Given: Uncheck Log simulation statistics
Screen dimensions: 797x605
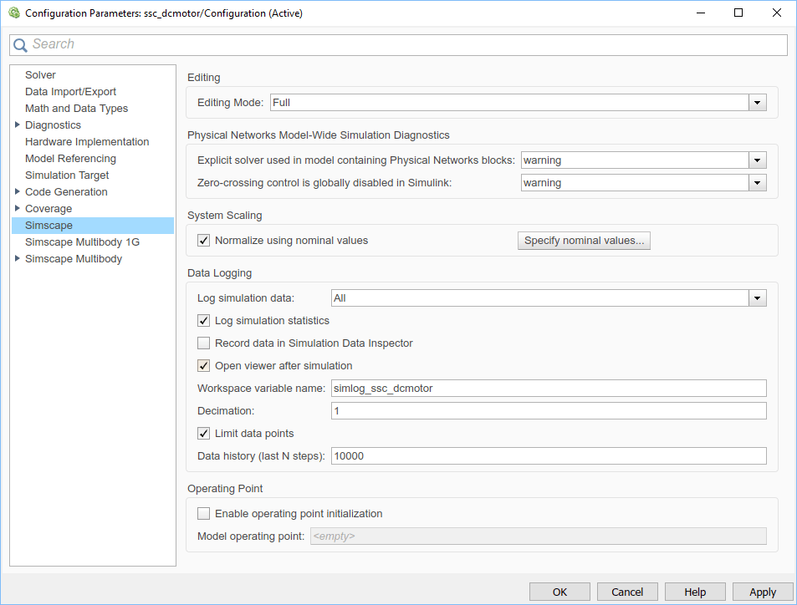Looking at the screenshot, I should pos(204,321).
